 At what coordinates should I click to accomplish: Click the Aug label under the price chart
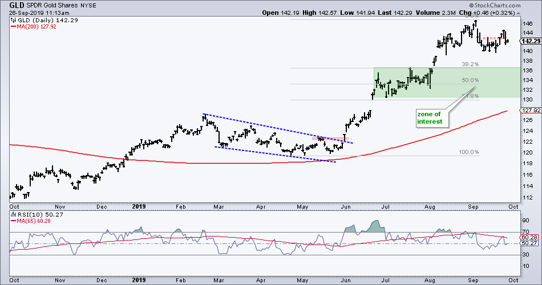click(x=430, y=206)
